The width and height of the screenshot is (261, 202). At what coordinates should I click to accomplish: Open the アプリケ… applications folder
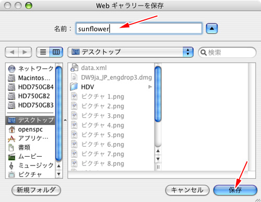coord(30,138)
